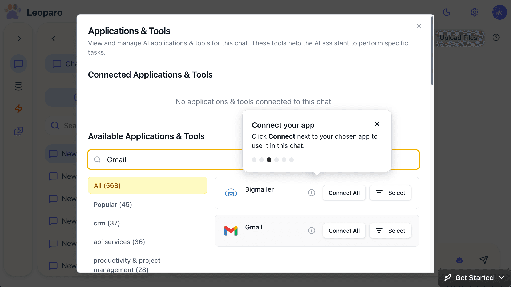Click the back arrow above the chat list
The image size is (511, 287).
[x=53, y=38]
